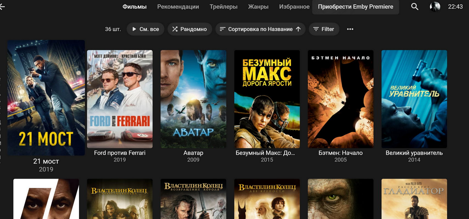
Task: Shuffle movies with Рандомно button
Action: click(190, 29)
